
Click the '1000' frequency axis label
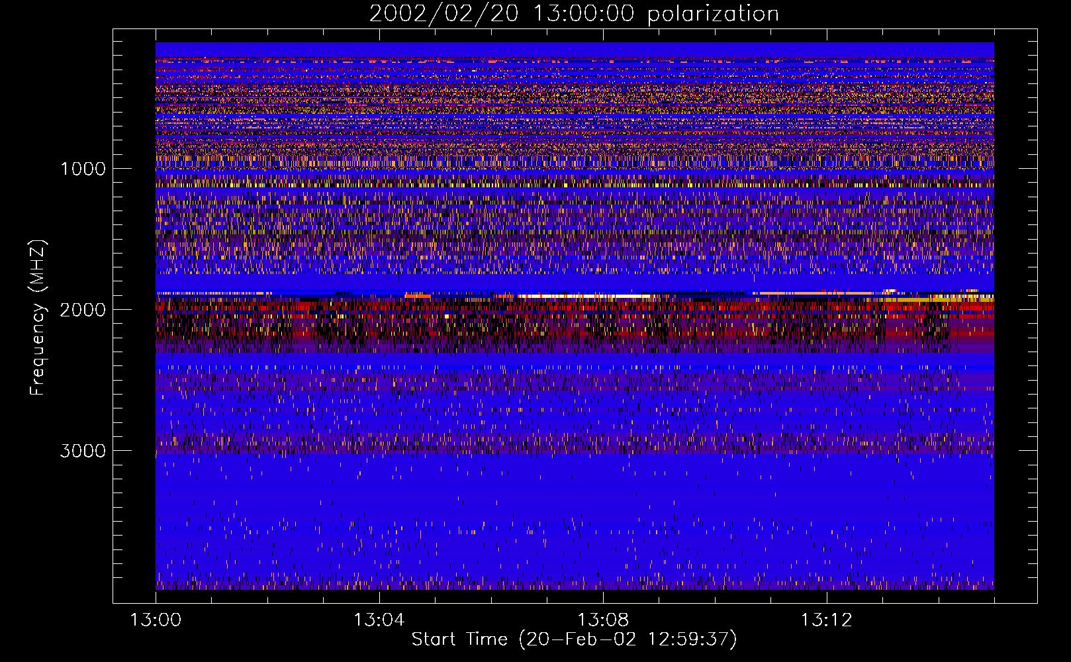[83, 169]
